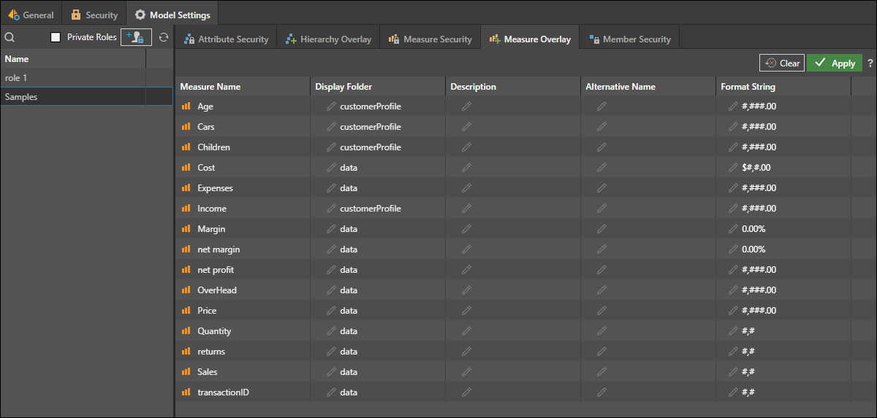Go to the Member Security tab
This screenshot has width=877, height=418.
coord(629,39)
